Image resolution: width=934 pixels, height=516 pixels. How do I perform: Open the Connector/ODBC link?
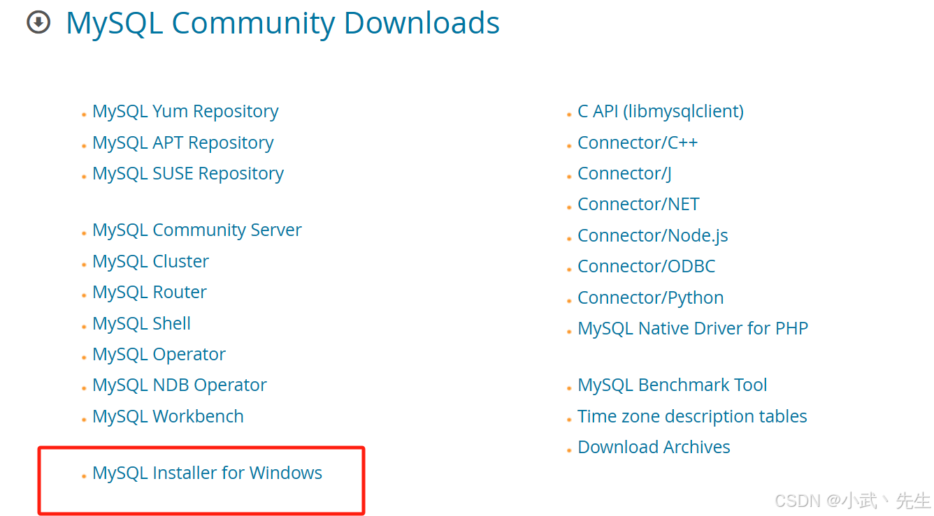[647, 266]
